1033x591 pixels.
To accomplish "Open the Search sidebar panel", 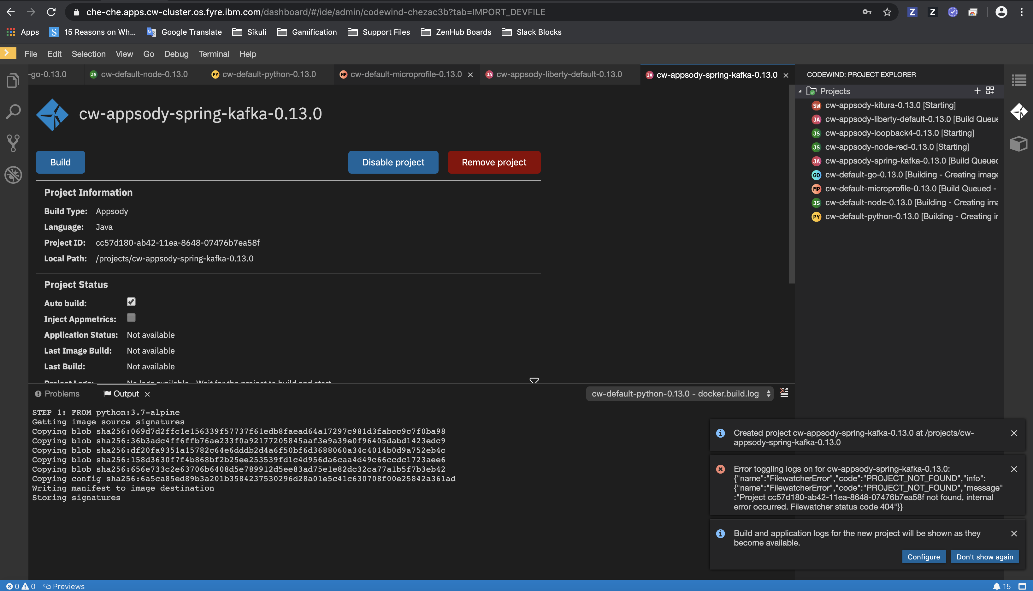I will click(13, 112).
